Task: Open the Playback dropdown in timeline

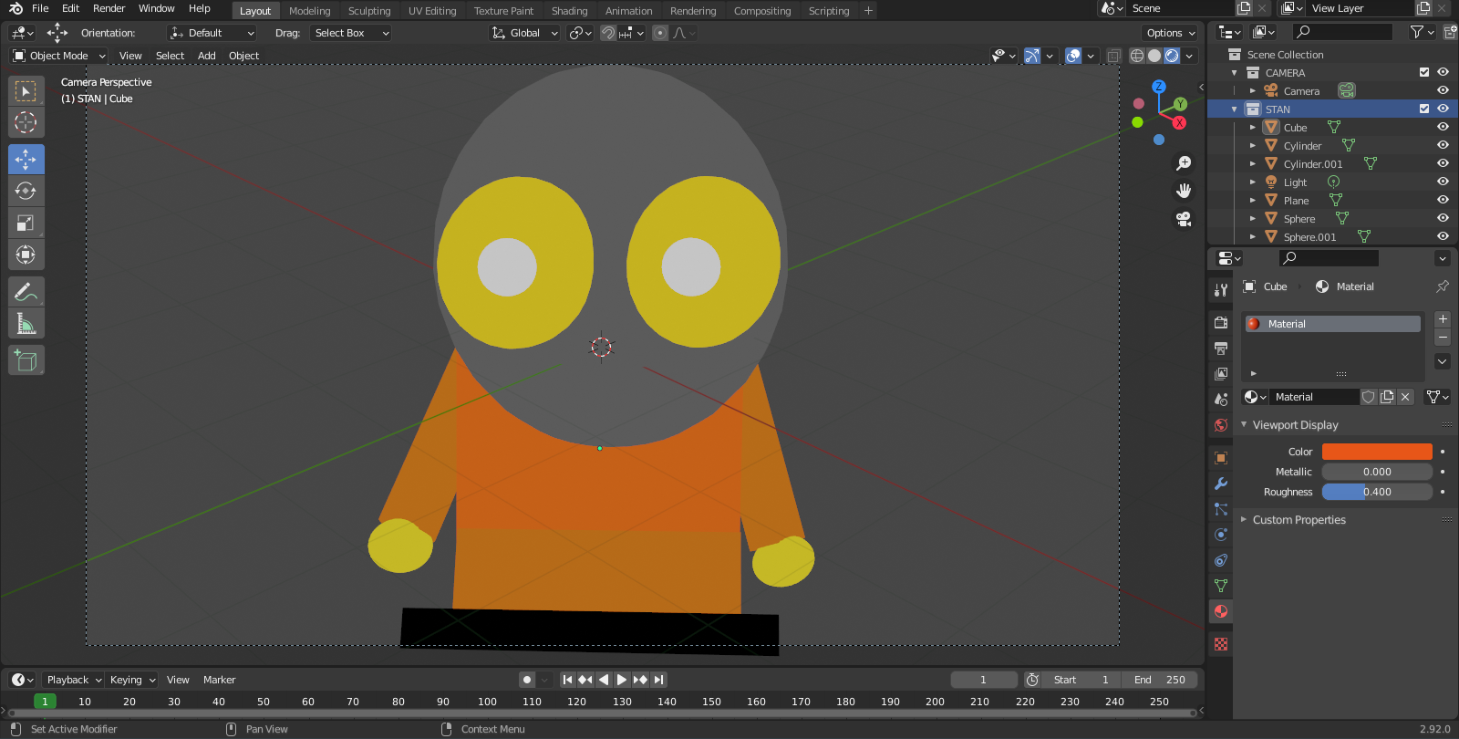Action: [x=73, y=680]
